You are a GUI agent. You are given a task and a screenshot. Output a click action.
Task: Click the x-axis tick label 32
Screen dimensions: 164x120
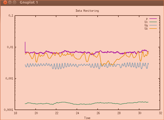[160, 113]
